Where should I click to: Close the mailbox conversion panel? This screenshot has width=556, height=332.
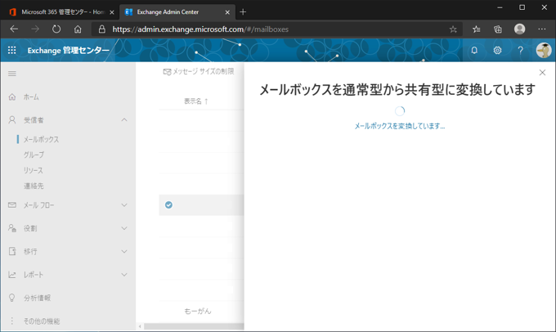(x=542, y=73)
